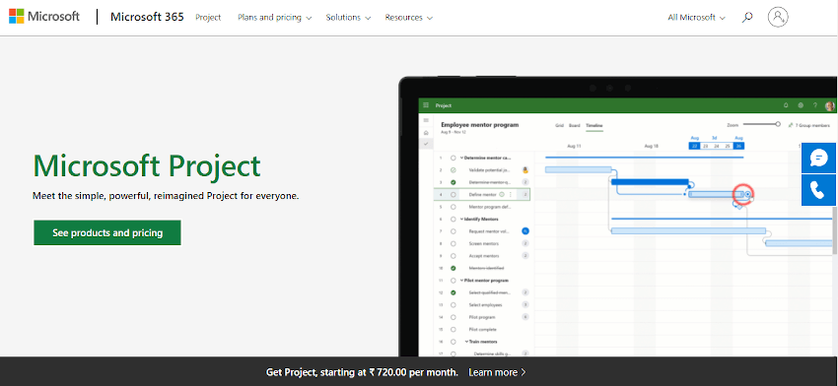The image size is (838, 386).
Task: Click the Aug 22 date cell
Action: [x=694, y=146]
